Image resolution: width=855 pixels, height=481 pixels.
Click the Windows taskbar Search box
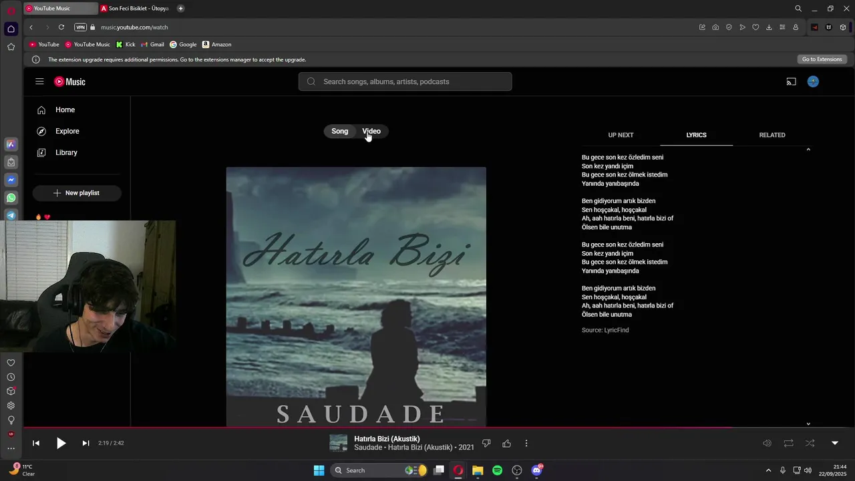point(379,470)
